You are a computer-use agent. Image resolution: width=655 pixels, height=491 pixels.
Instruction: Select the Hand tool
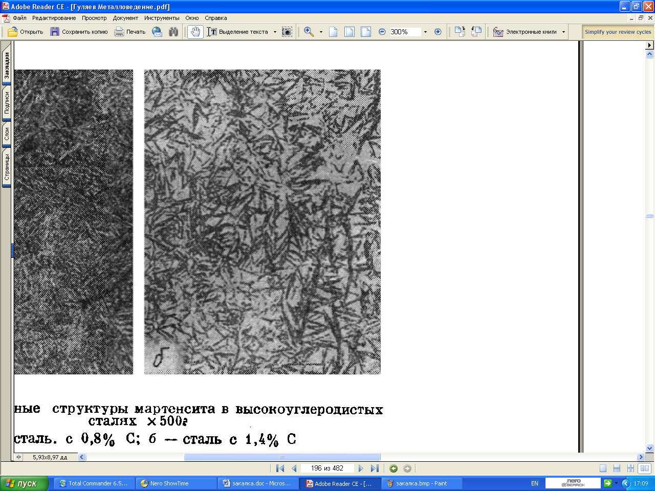coord(195,32)
